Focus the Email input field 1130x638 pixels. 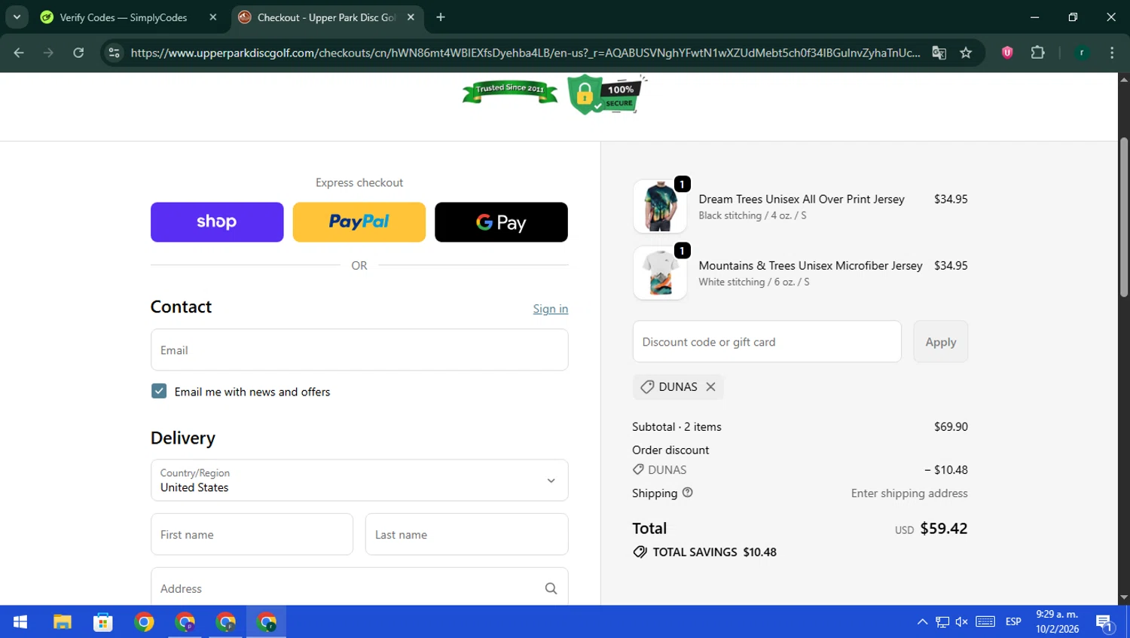[359, 350]
